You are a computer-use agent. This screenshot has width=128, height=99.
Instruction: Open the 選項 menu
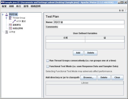(26, 6)
